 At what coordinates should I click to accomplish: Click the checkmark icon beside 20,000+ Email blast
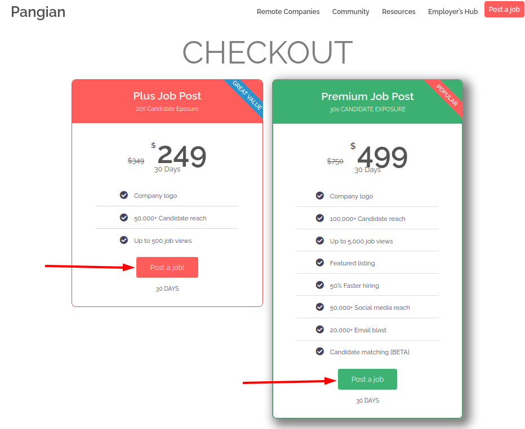[320, 329]
